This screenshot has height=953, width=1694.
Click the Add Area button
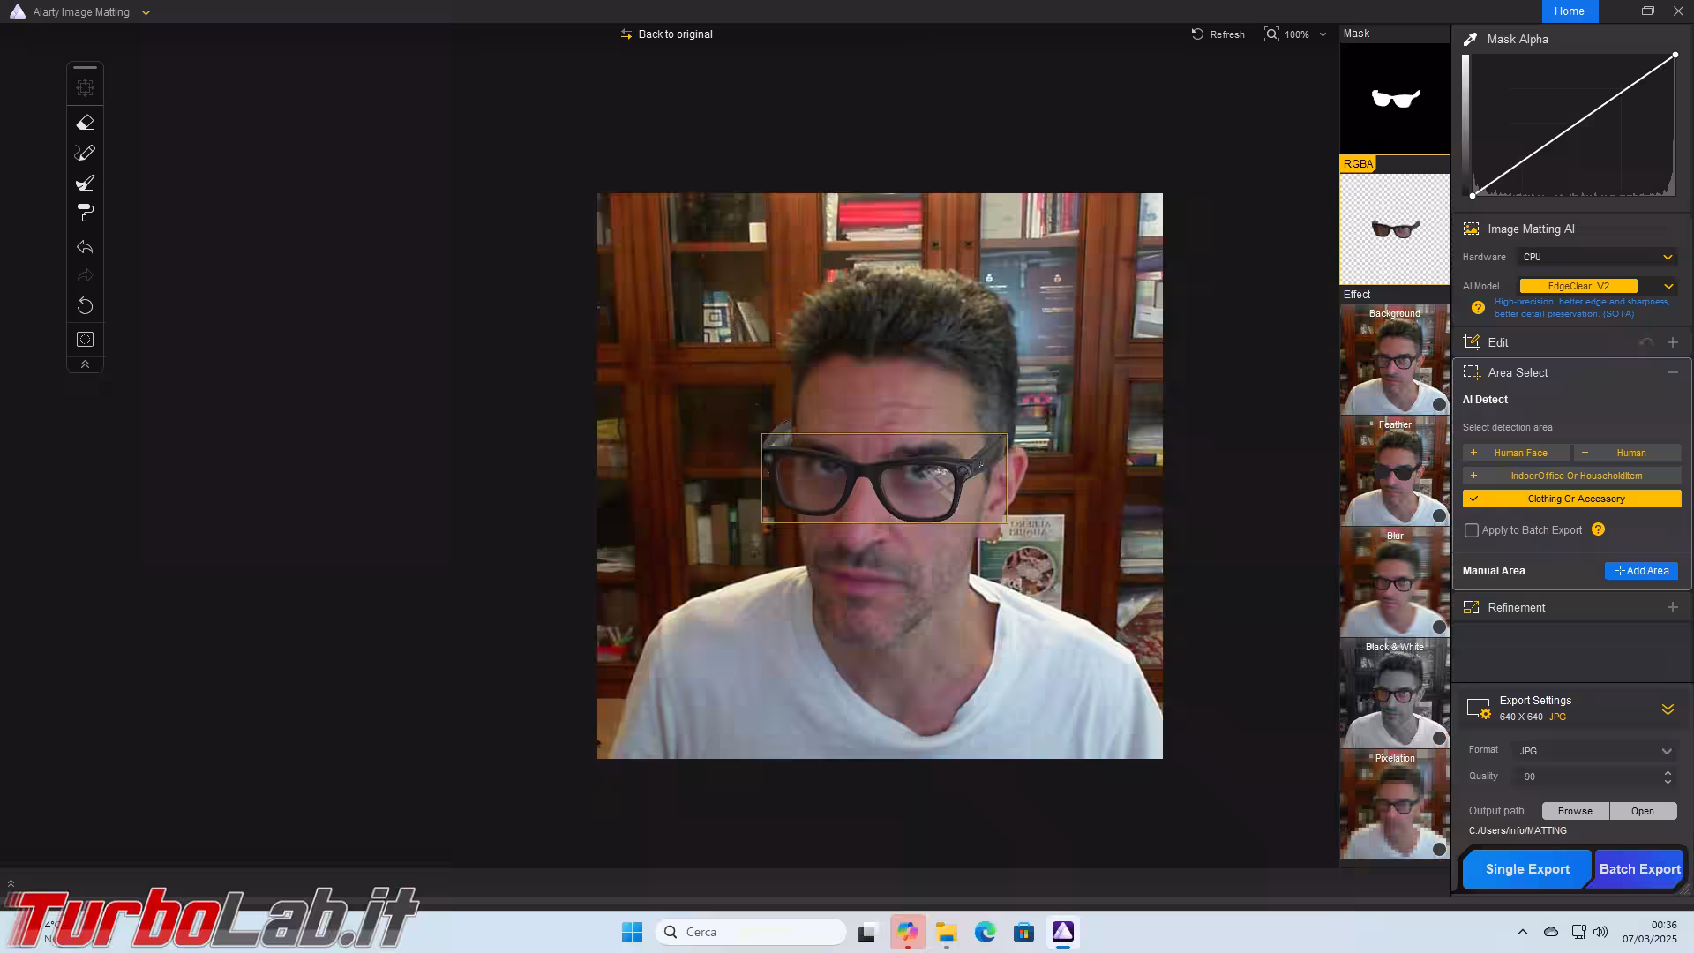point(1641,571)
